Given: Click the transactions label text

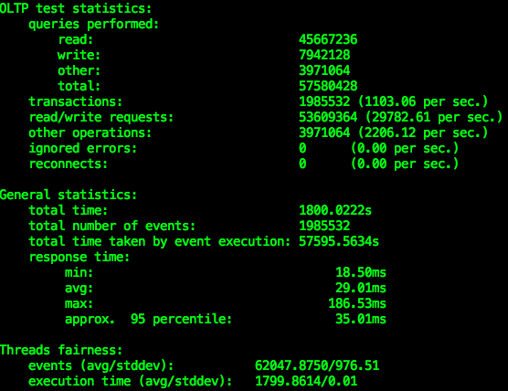Looking at the screenshot, I should coord(76,101).
